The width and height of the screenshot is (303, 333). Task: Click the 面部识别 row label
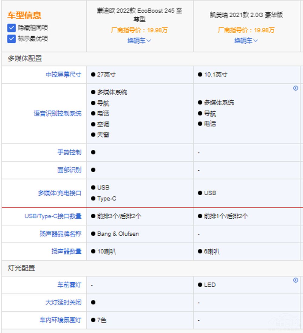pyautogui.click(x=69, y=170)
